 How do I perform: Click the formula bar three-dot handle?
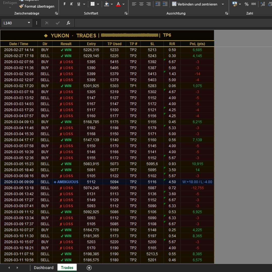click(x=37, y=23)
